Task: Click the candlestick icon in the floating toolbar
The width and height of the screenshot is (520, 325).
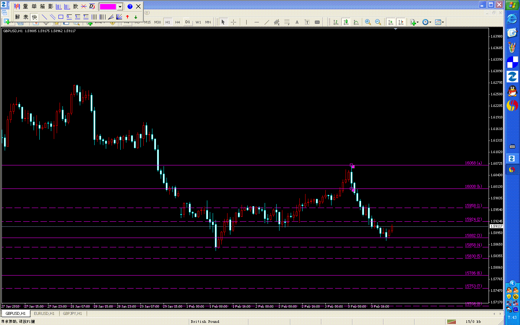Action: click(x=17, y=6)
